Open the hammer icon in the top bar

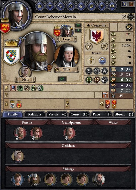50,6
